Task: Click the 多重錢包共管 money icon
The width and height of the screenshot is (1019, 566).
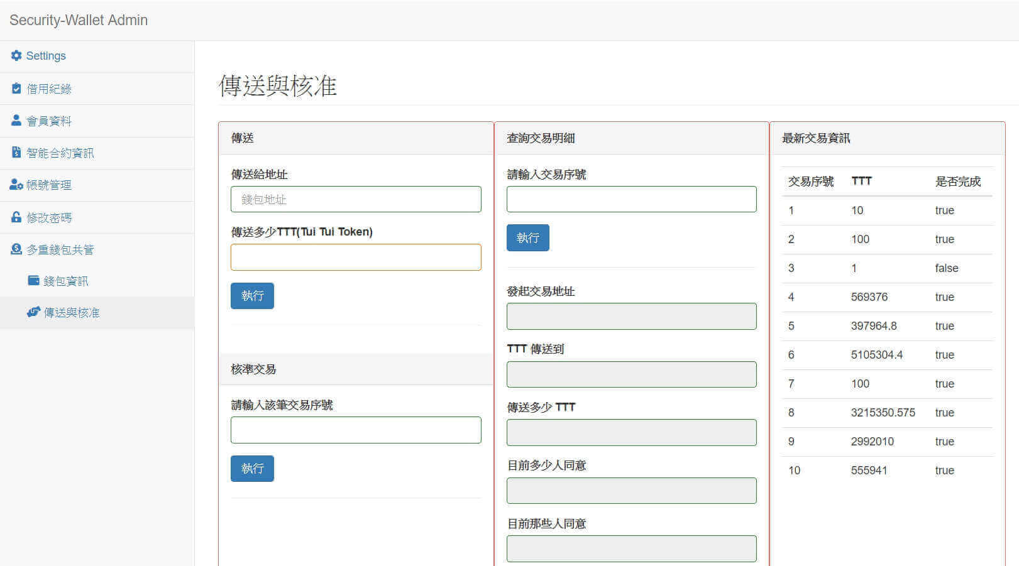Action: pos(16,249)
